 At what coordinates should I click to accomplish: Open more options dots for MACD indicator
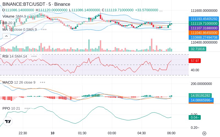click(42, 82)
